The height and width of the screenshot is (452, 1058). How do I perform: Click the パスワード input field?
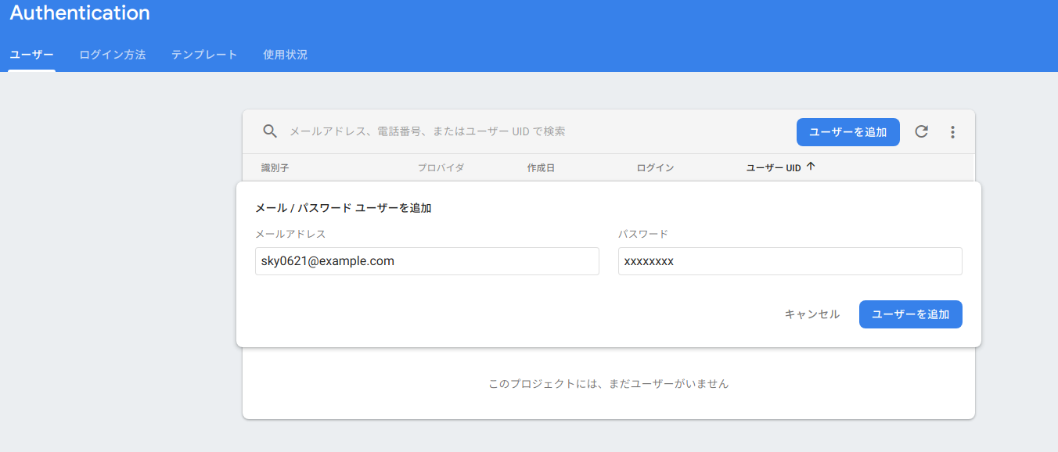click(790, 260)
